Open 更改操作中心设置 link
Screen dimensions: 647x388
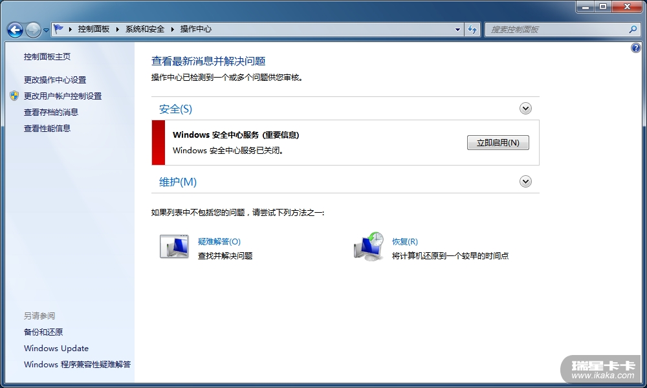(55, 80)
